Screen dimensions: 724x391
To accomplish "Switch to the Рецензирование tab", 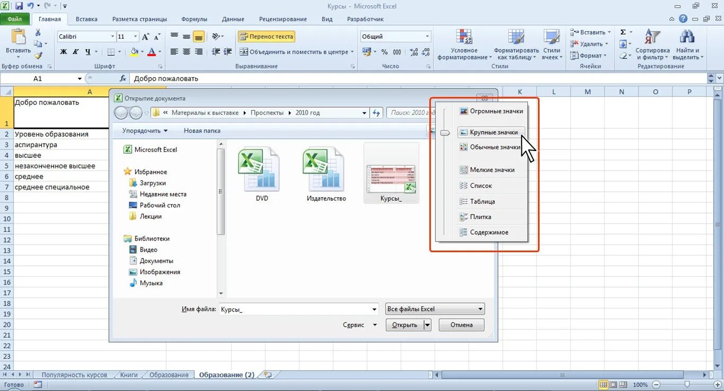I will pyautogui.click(x=283, y=19).
